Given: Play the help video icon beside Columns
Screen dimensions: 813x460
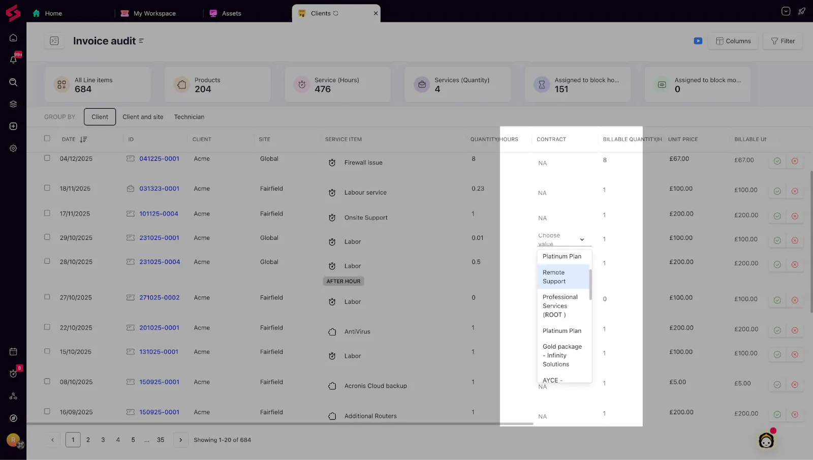Looking at the screenshot, I should (x=698, y=41).
